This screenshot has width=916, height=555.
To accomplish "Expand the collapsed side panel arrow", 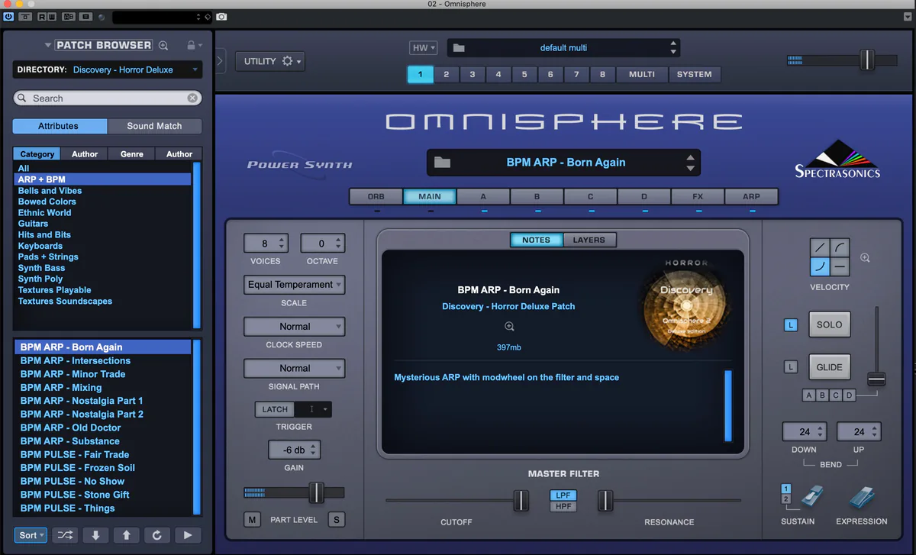I will click(220, 60).
